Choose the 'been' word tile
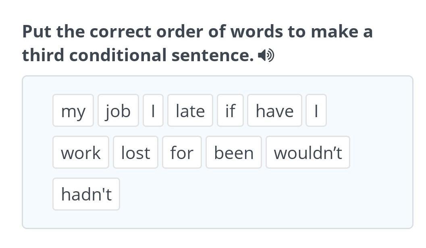Image resolution: width=426 pixels, height=248 pixels. 234,152
